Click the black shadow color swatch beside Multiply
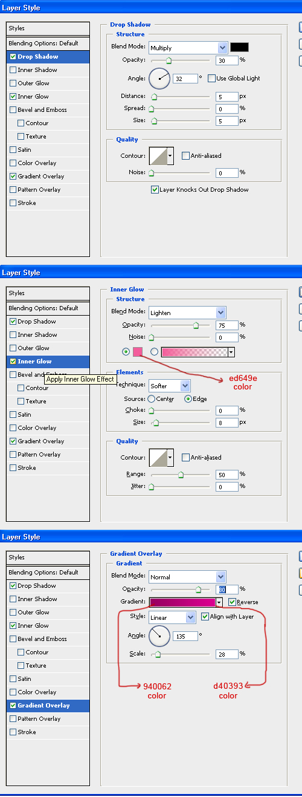Screen dimensions: 302x797 239,47
